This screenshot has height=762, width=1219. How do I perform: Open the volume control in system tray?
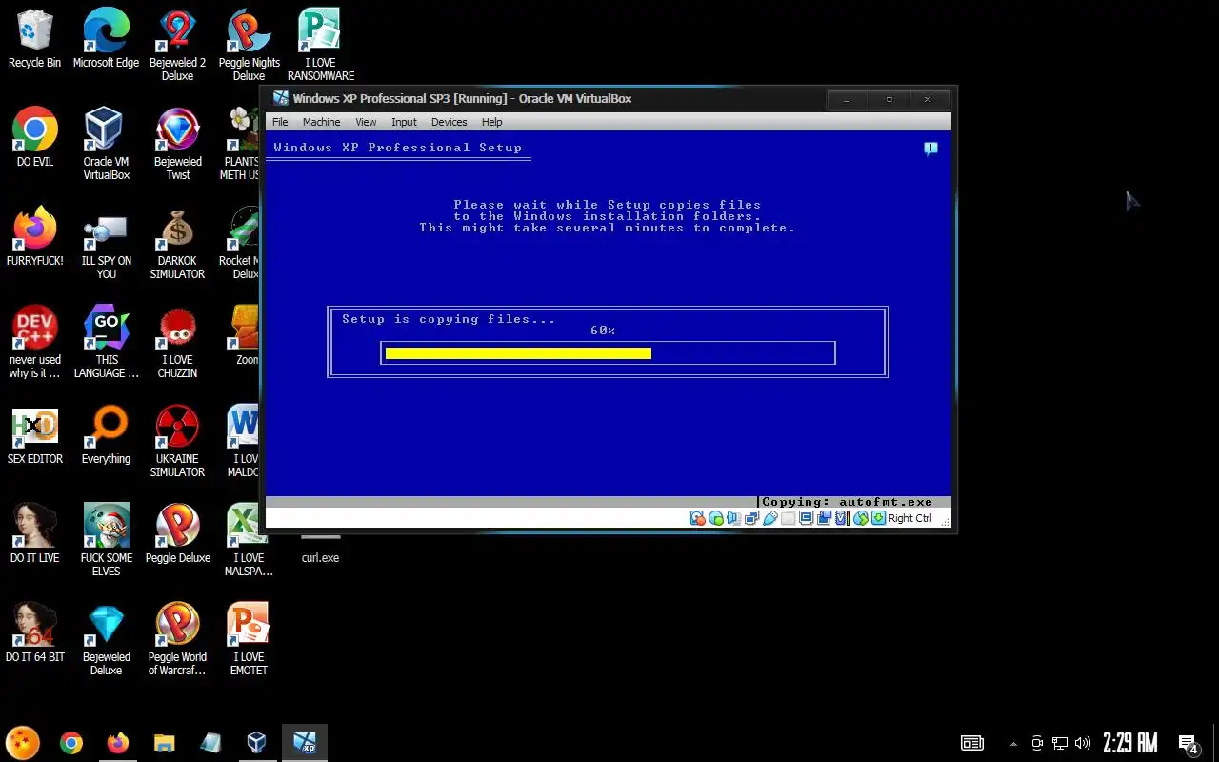tap(1082, 743)
